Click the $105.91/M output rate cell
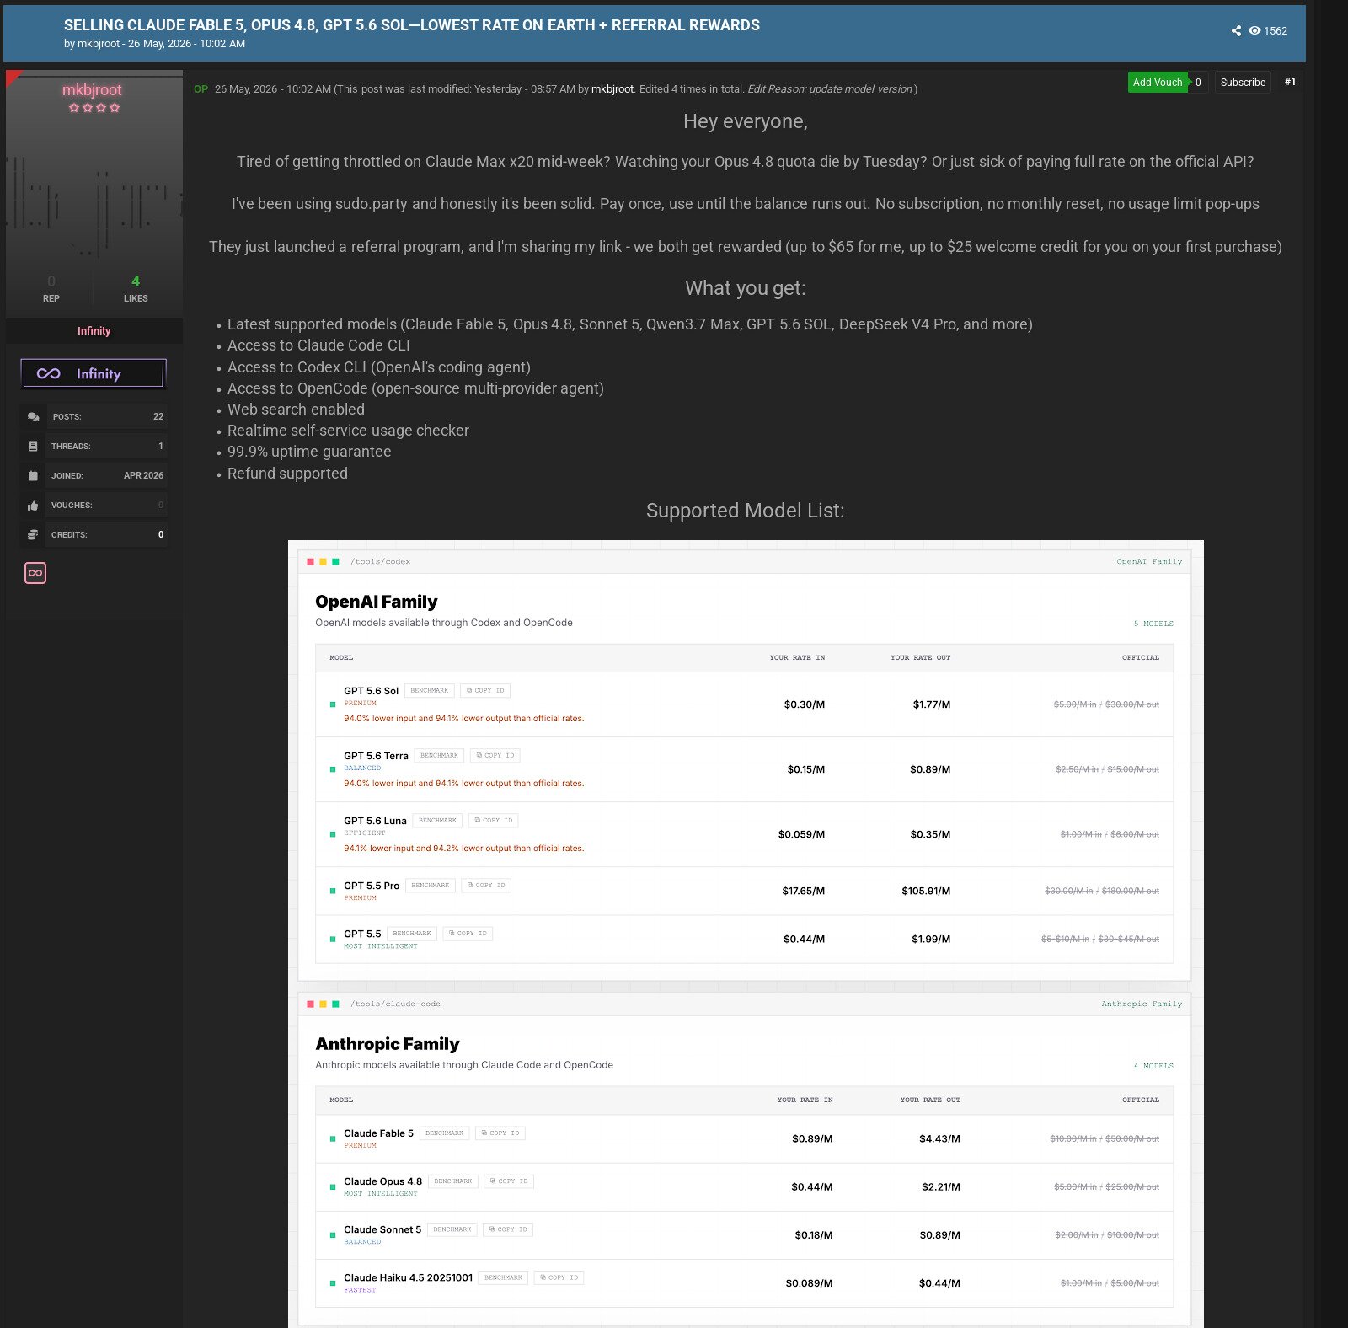The image size is (1348, 1328). pyautogui.click(x=926, y=892)
